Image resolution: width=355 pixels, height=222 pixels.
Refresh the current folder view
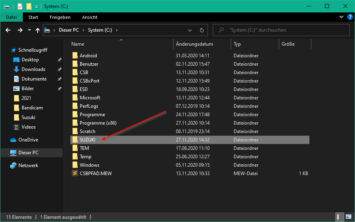click(x=202, y=30)
